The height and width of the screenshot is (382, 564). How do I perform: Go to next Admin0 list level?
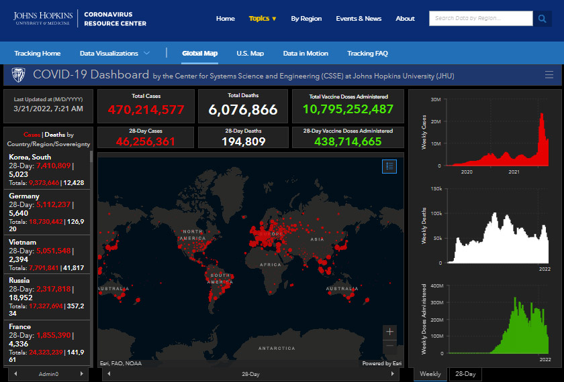click(82, 374)
